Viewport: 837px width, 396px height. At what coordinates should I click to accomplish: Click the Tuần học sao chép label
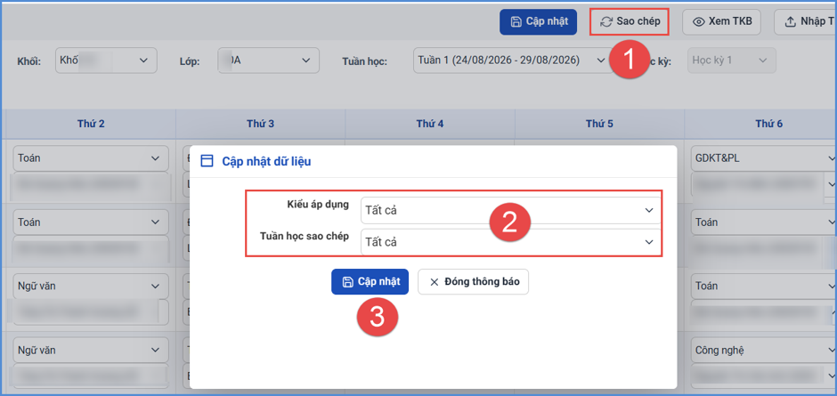click(x=305, y=237)
